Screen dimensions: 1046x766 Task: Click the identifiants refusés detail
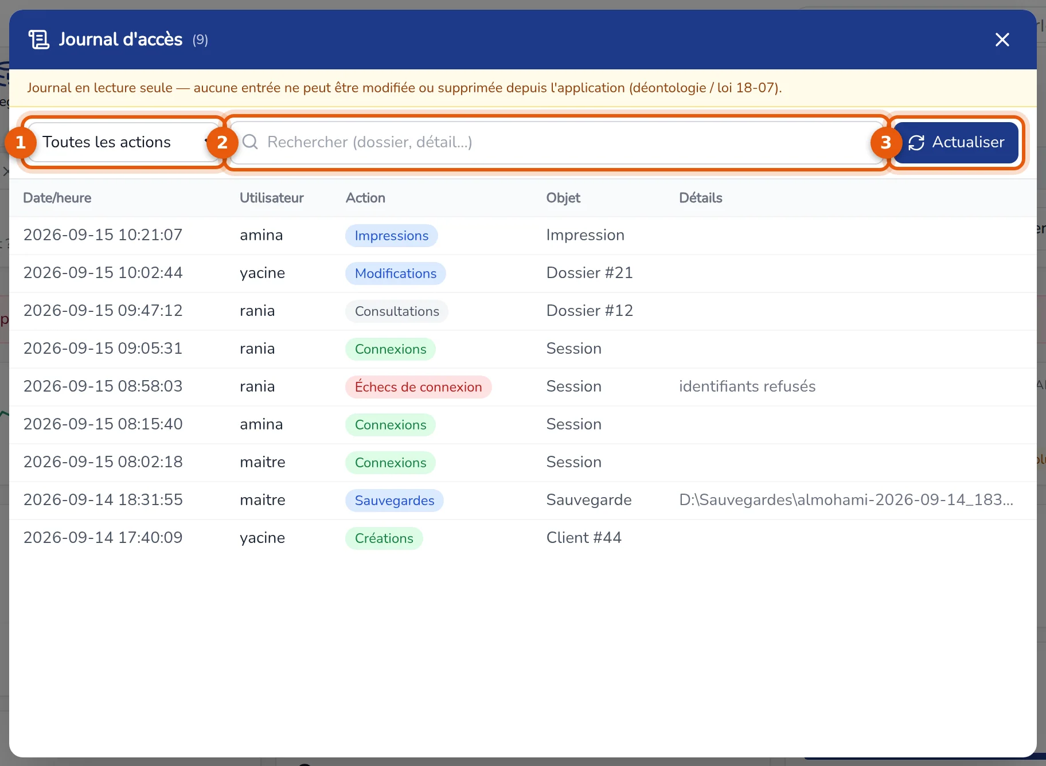(x=747, y=386)
